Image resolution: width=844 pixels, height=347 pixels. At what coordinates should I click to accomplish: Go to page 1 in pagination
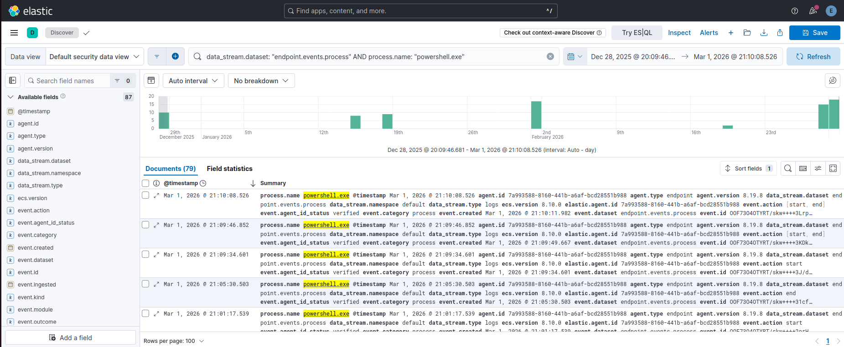point(828,341)
